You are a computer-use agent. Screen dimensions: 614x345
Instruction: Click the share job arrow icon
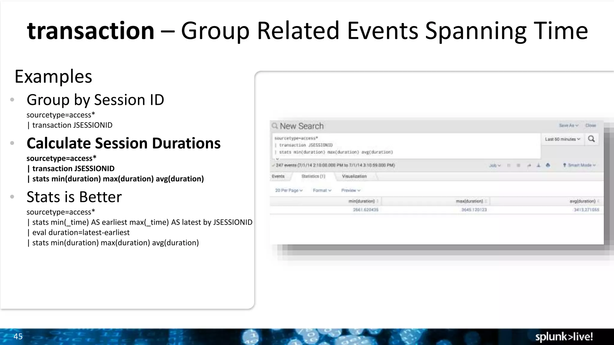pyautogui.click(x=529, y=165)
